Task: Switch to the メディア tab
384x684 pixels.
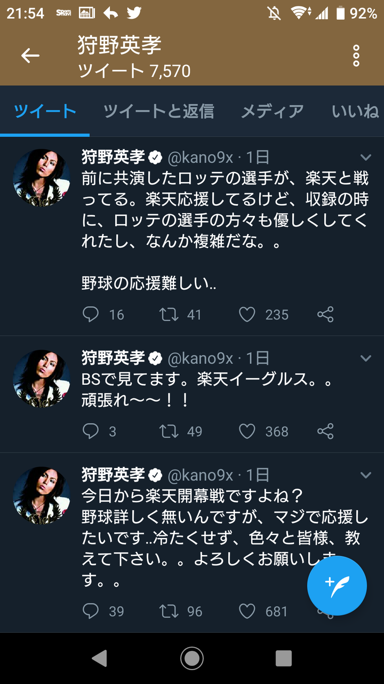Action: coord(272,111)
